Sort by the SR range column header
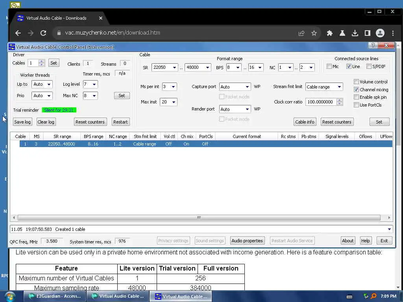The height and width of the screenshot is (302, 403). 62,136
